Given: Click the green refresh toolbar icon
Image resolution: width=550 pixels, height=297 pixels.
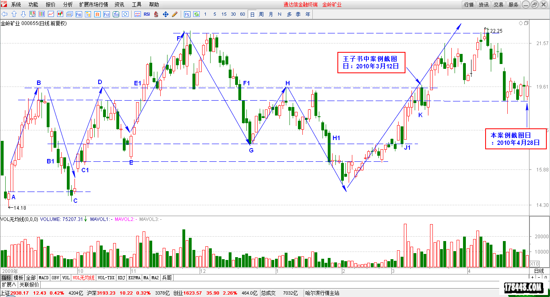Looking at the screenshot, I should click(196, 14).
